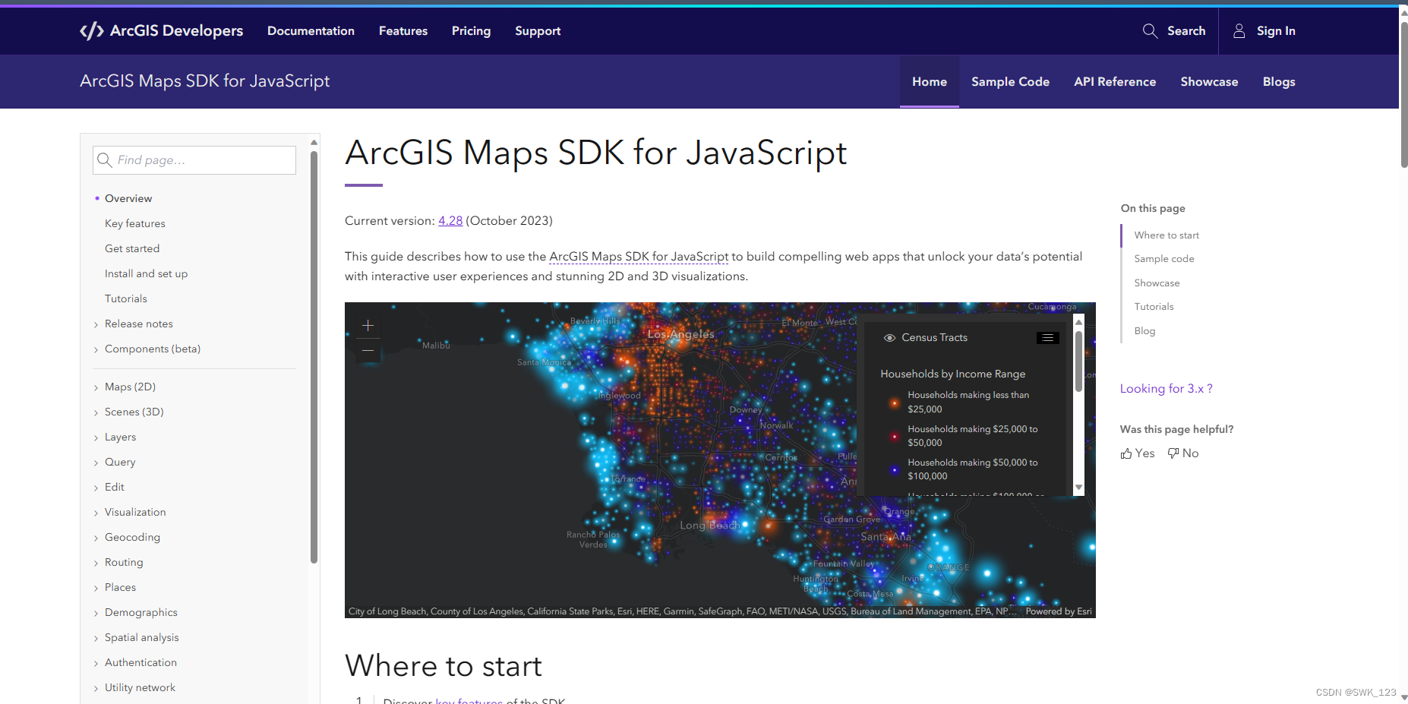This screenshot has width=1408, height=704.
Task: Jump to Blog in On this page
Action: (1144, 331)
